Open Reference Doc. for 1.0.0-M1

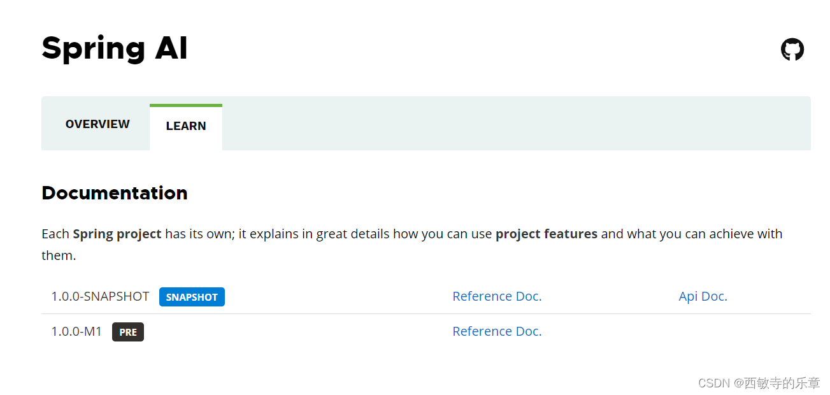pos(497,331)
